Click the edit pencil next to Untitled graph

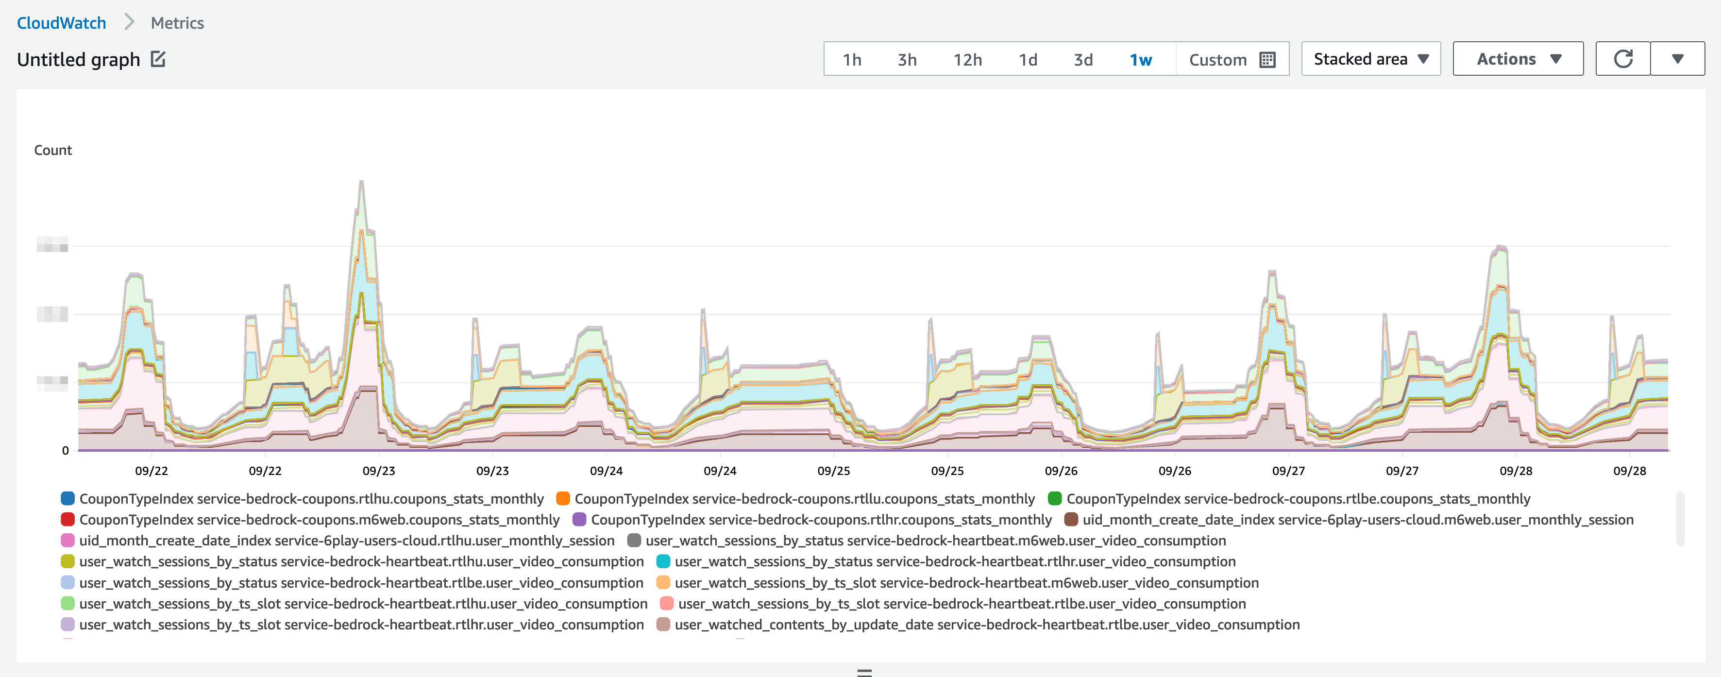point(158,59)
